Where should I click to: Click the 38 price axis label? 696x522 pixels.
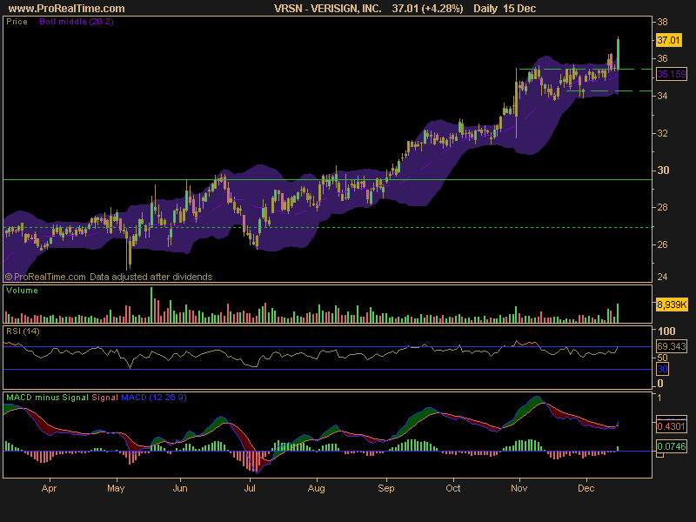point(662,23)
